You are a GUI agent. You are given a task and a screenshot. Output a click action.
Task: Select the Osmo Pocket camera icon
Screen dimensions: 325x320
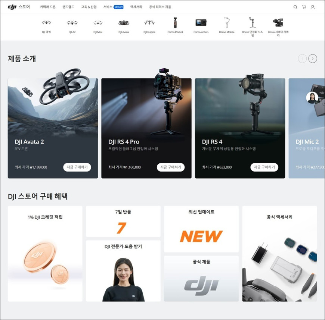click(175, 22)
